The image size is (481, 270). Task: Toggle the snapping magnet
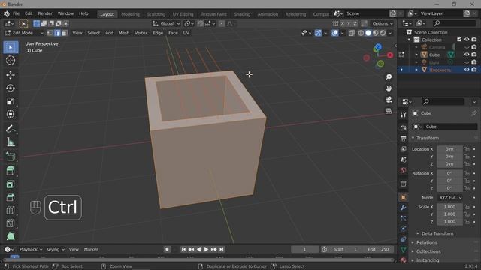[x=200, y=23]
